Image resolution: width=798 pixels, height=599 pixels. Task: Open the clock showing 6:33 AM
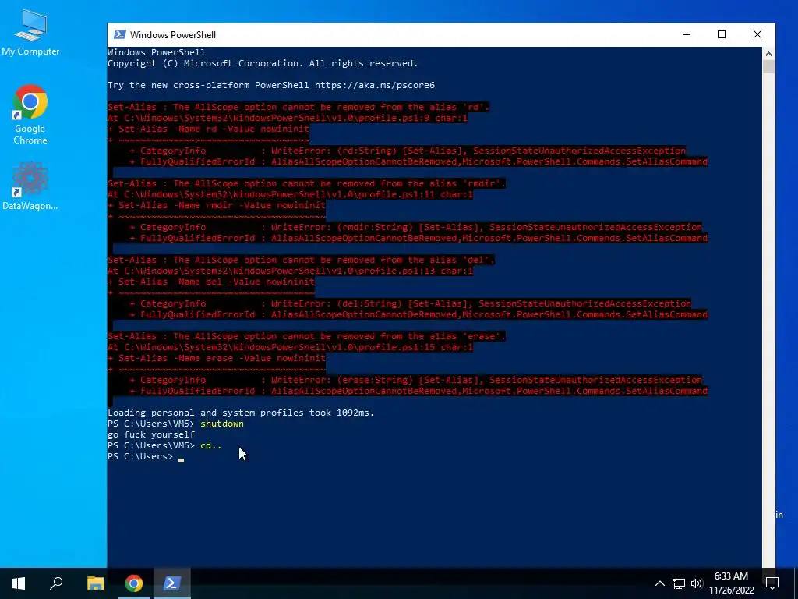point(731,583)
